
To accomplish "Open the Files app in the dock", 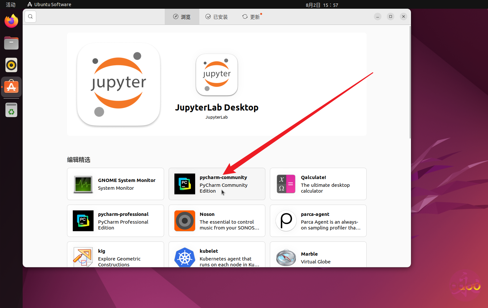I will 11,43.
